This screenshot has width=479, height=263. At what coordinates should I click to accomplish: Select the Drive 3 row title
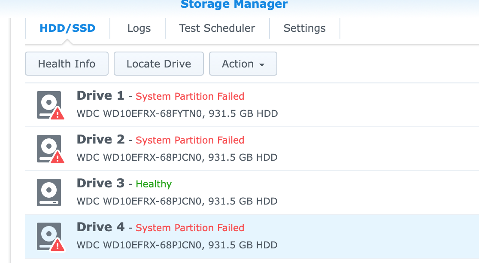(x=100, y=183)
